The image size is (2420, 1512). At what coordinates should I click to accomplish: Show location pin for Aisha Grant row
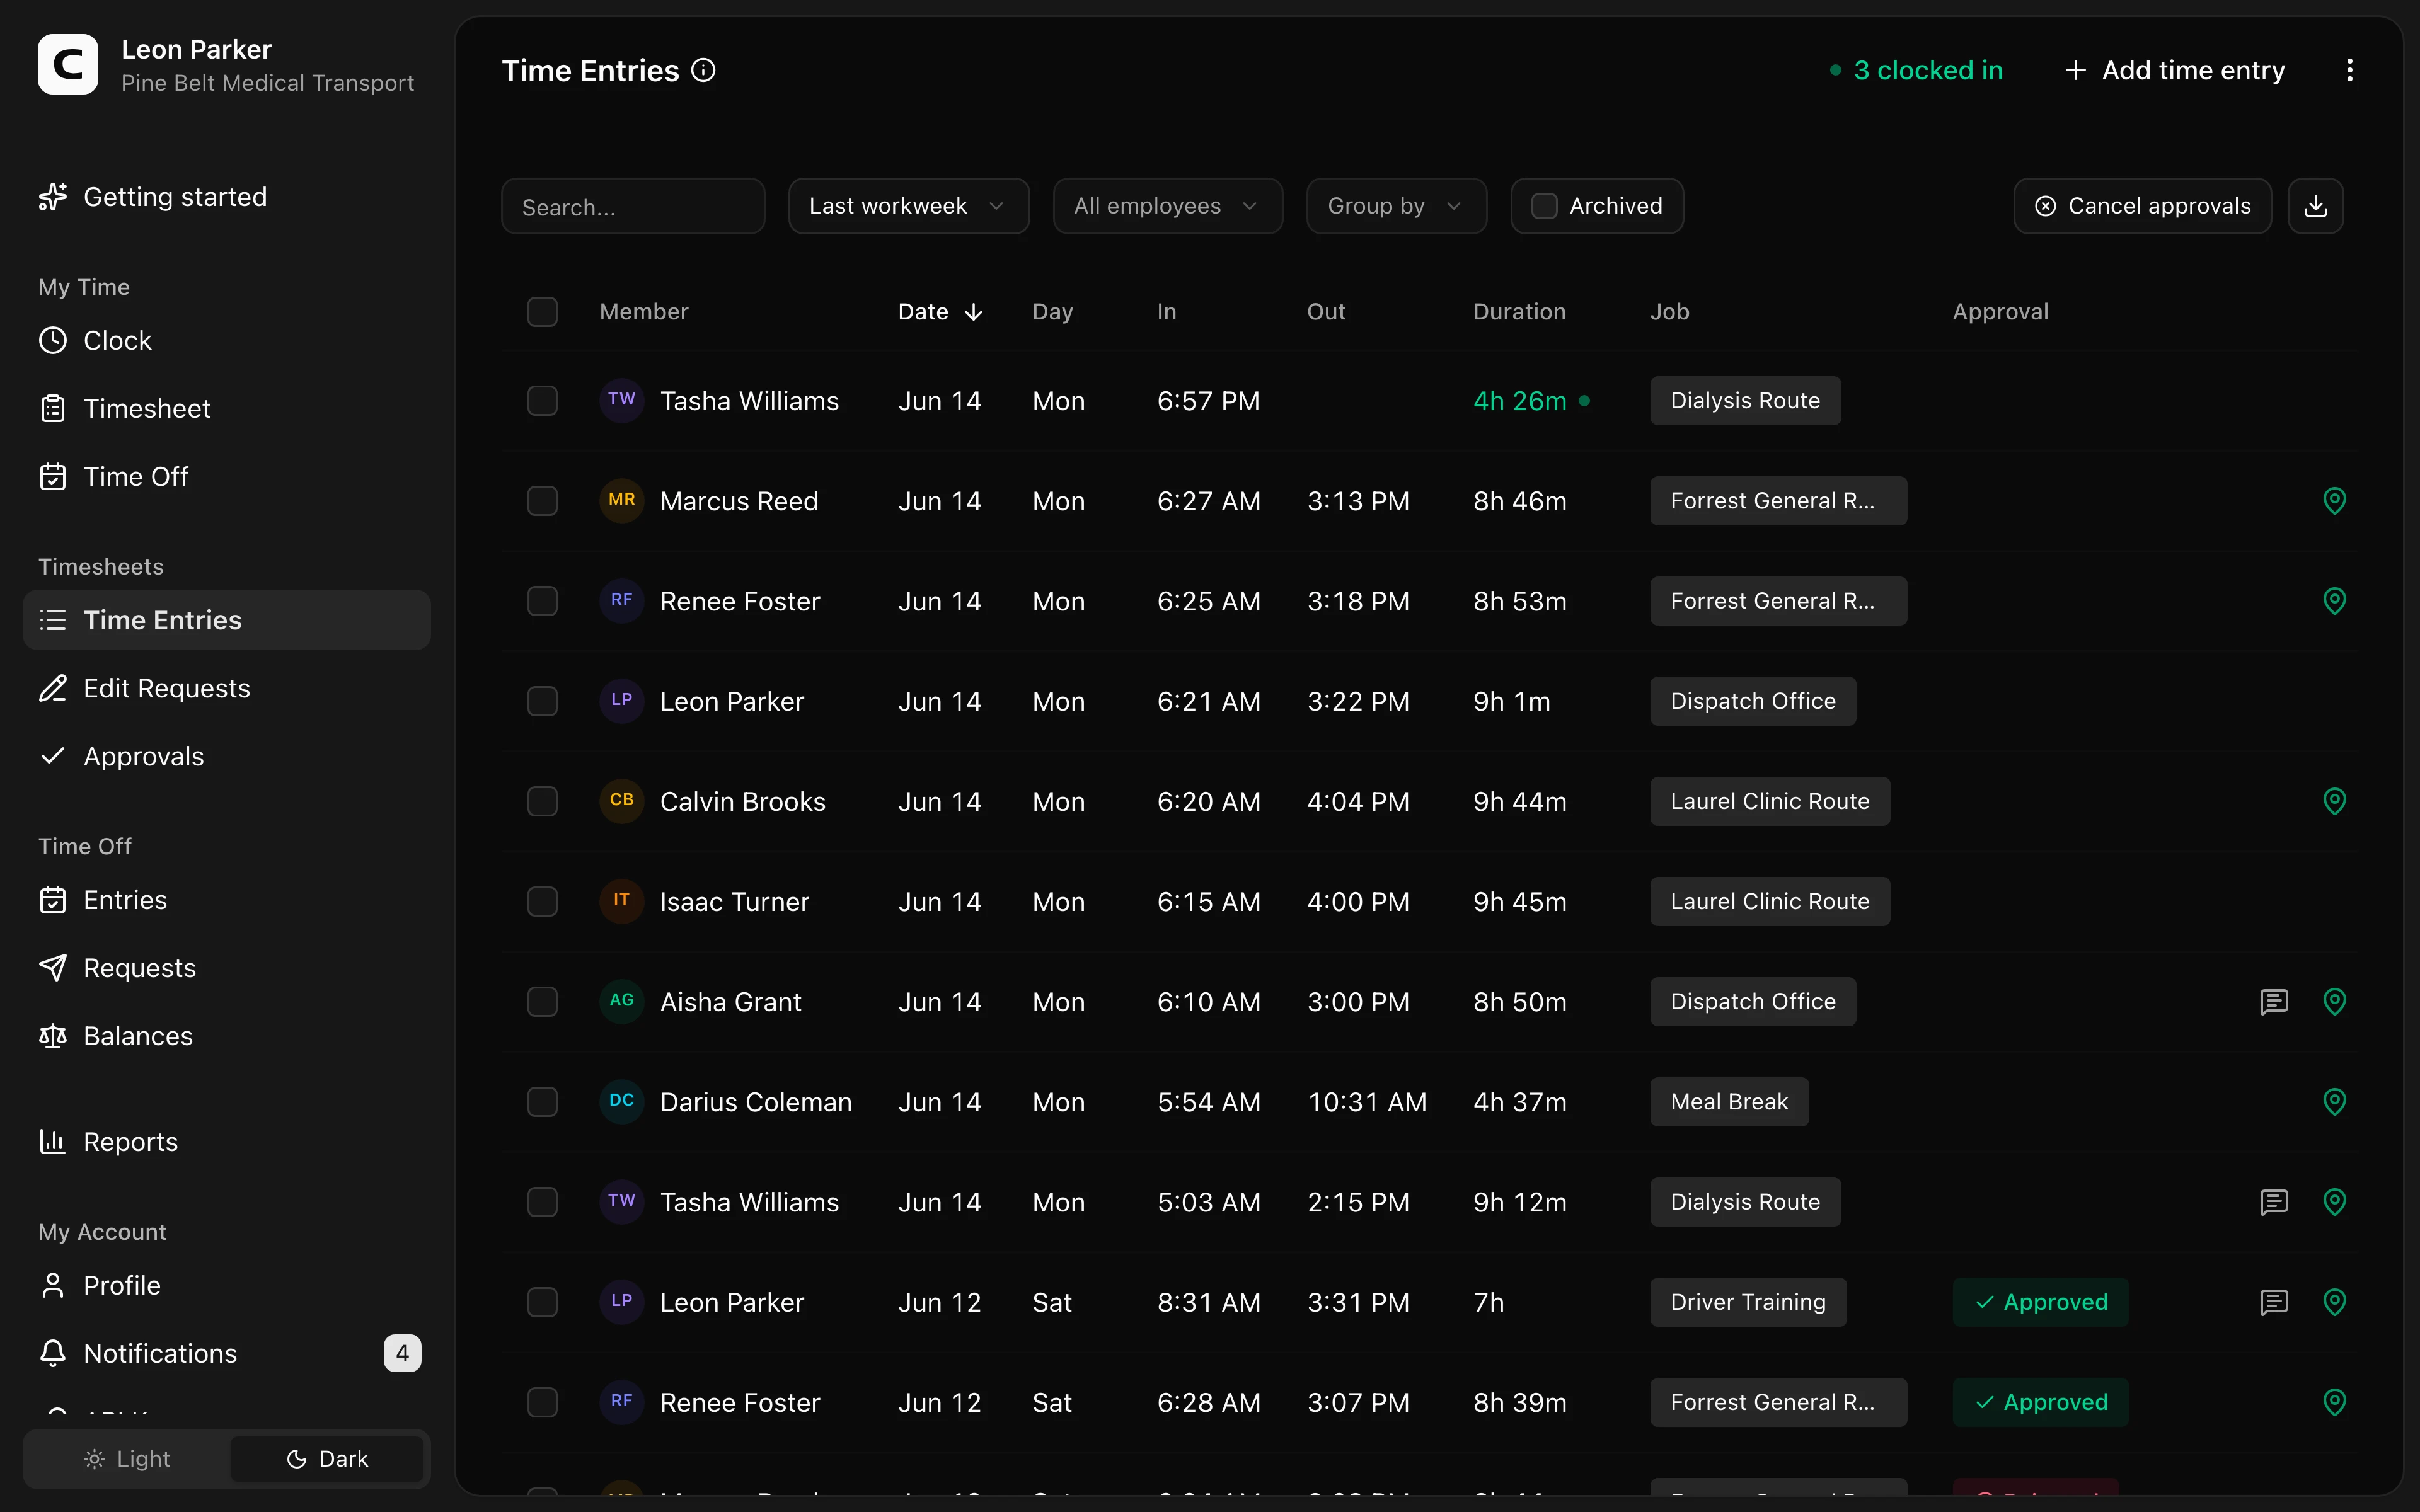(x=2334, y=1001)
